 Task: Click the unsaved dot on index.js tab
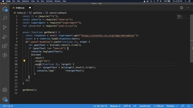tap(30, 7)
